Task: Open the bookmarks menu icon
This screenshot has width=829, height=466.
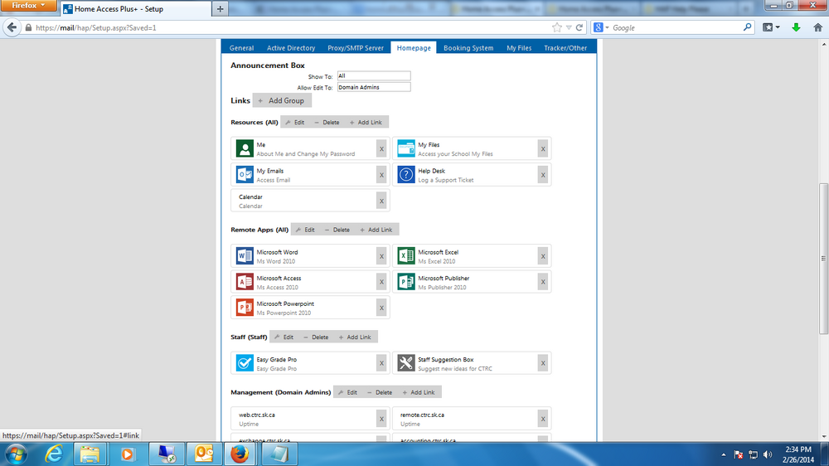Action: 771,27
